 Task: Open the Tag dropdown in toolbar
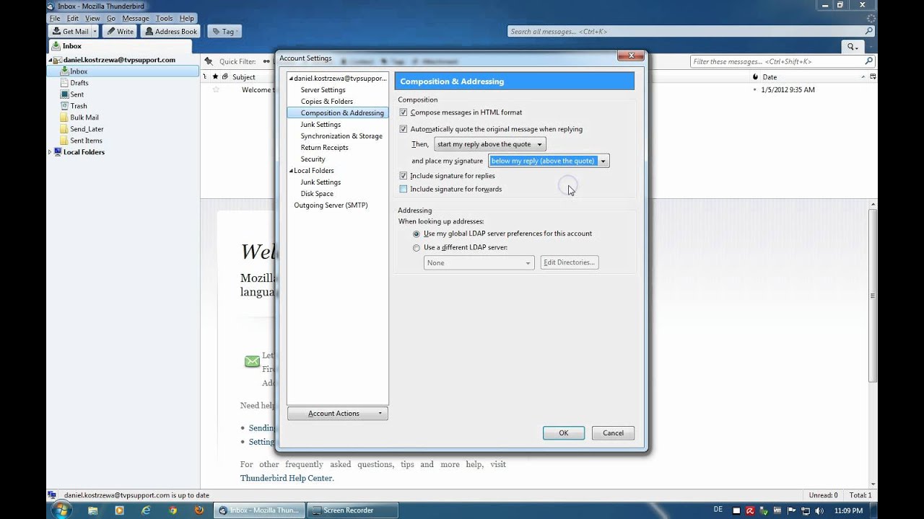(x=225, y=31)
